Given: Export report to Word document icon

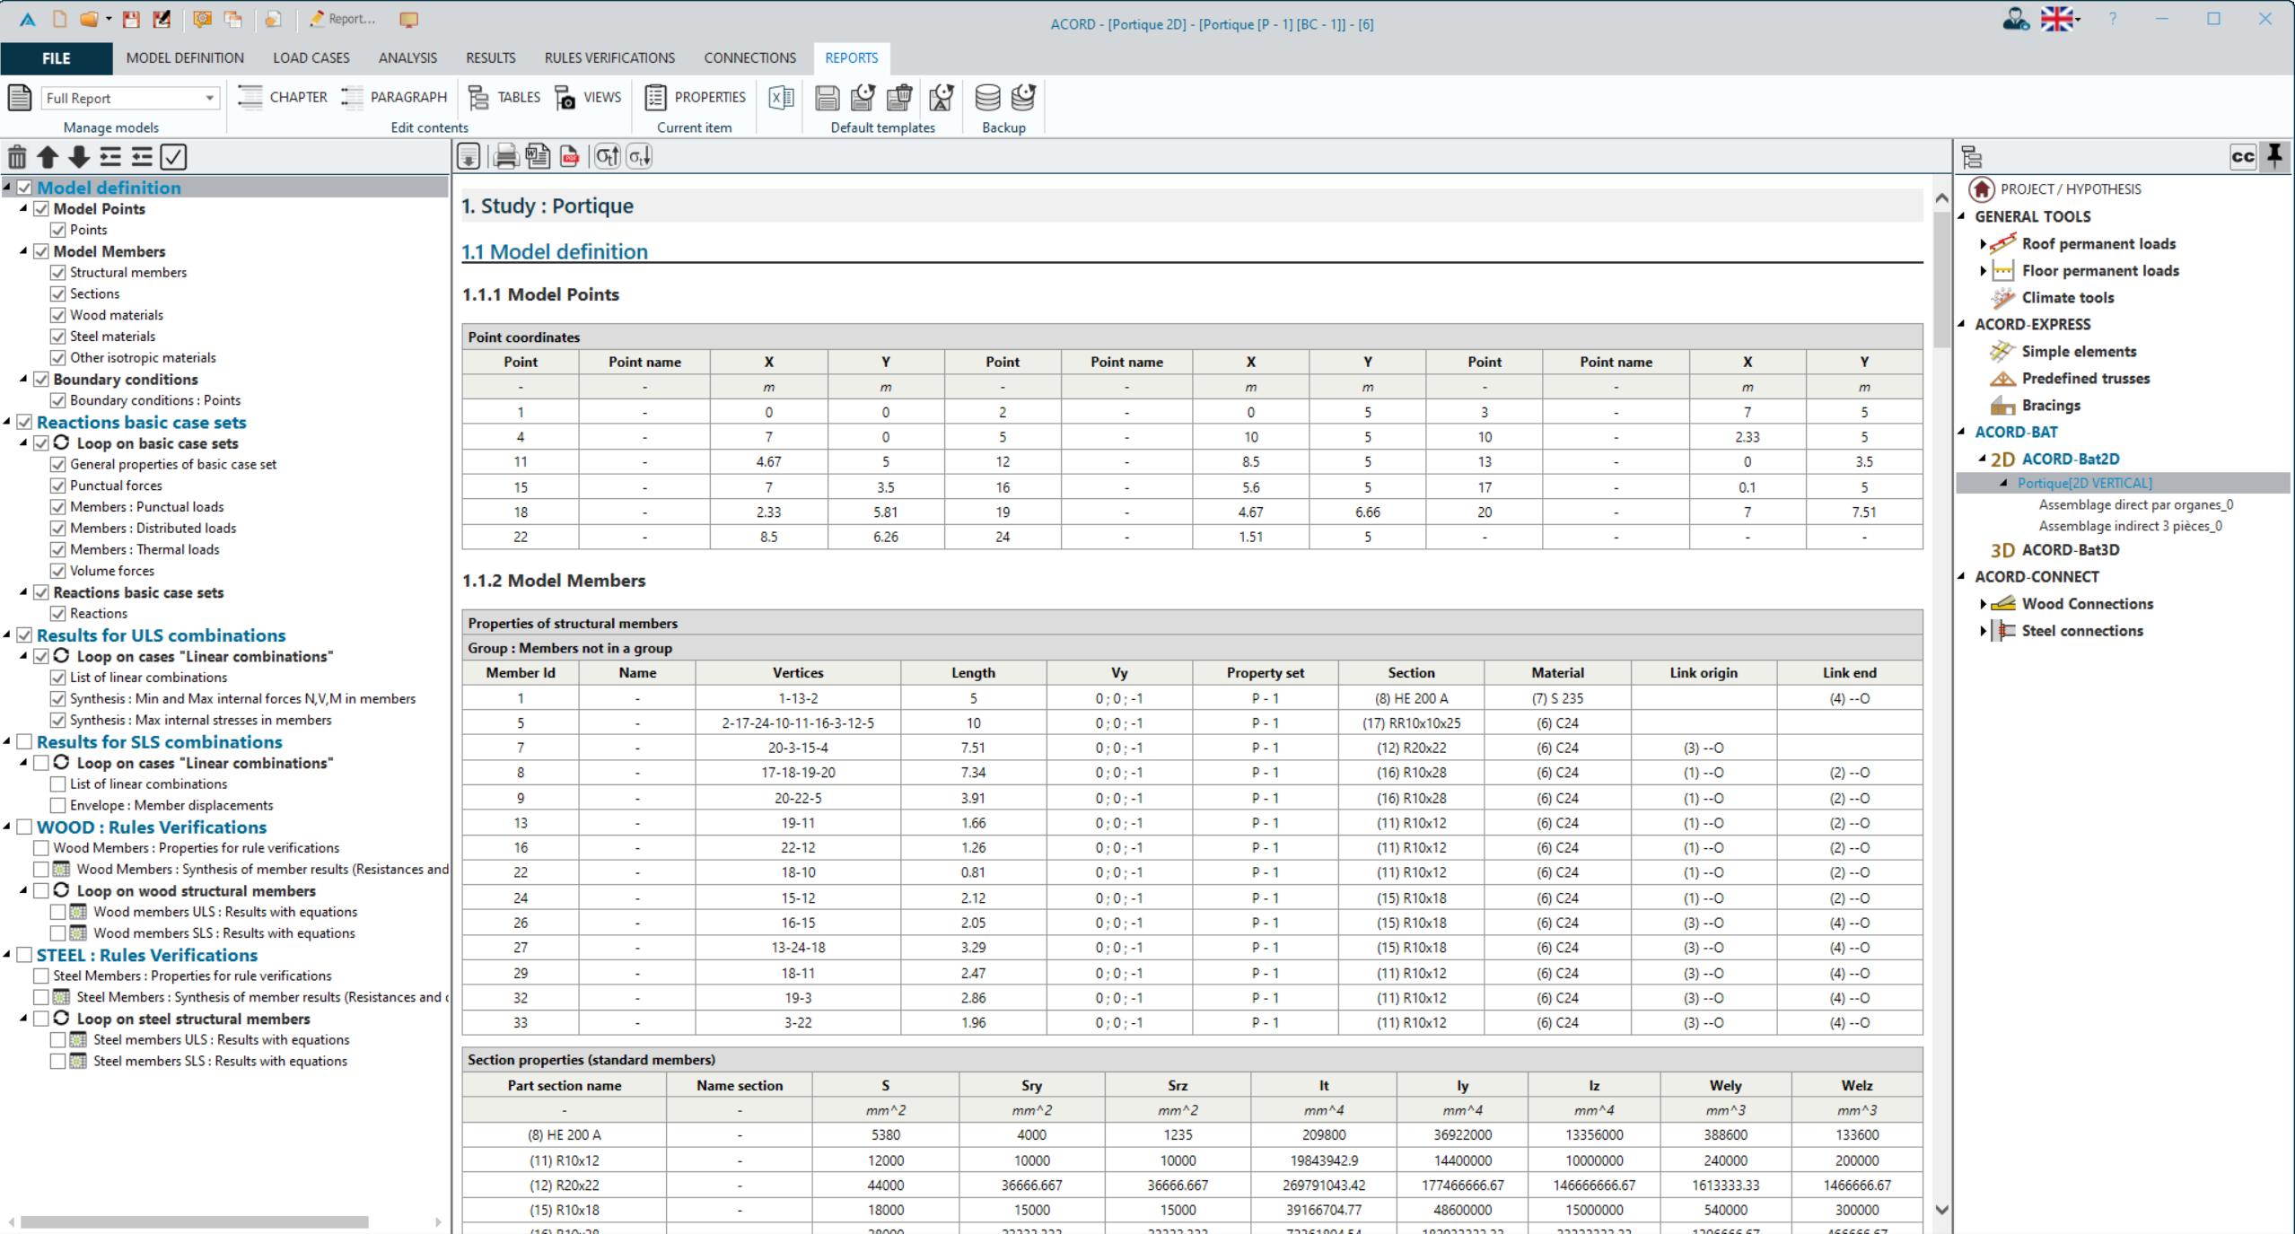Looking at the screenshot, I should click(x=538, y=157).
